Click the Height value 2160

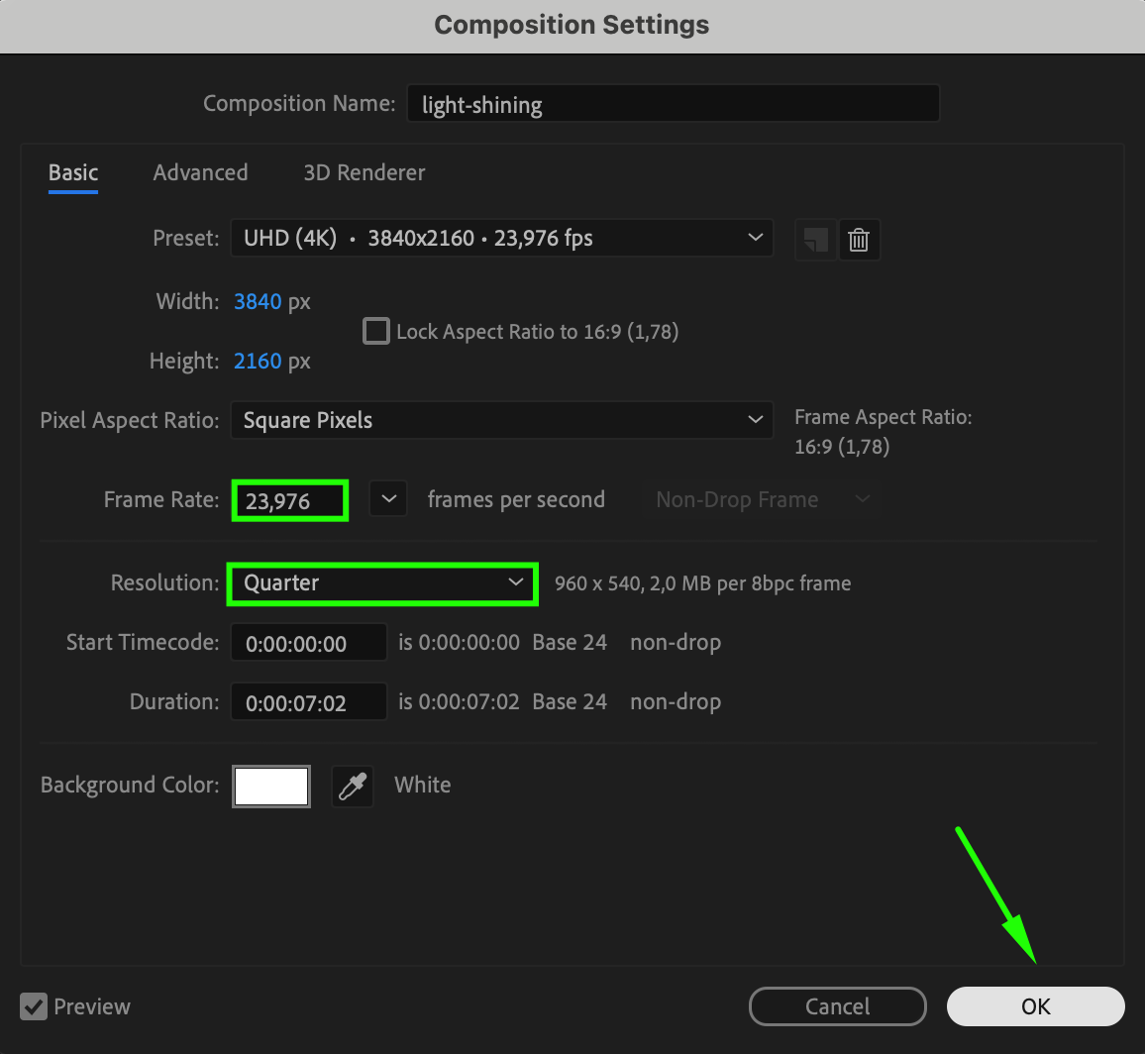(258, 361)
